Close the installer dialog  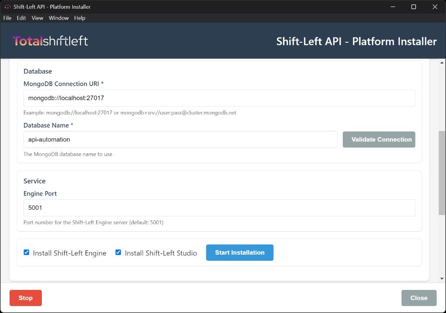(419, 298)
